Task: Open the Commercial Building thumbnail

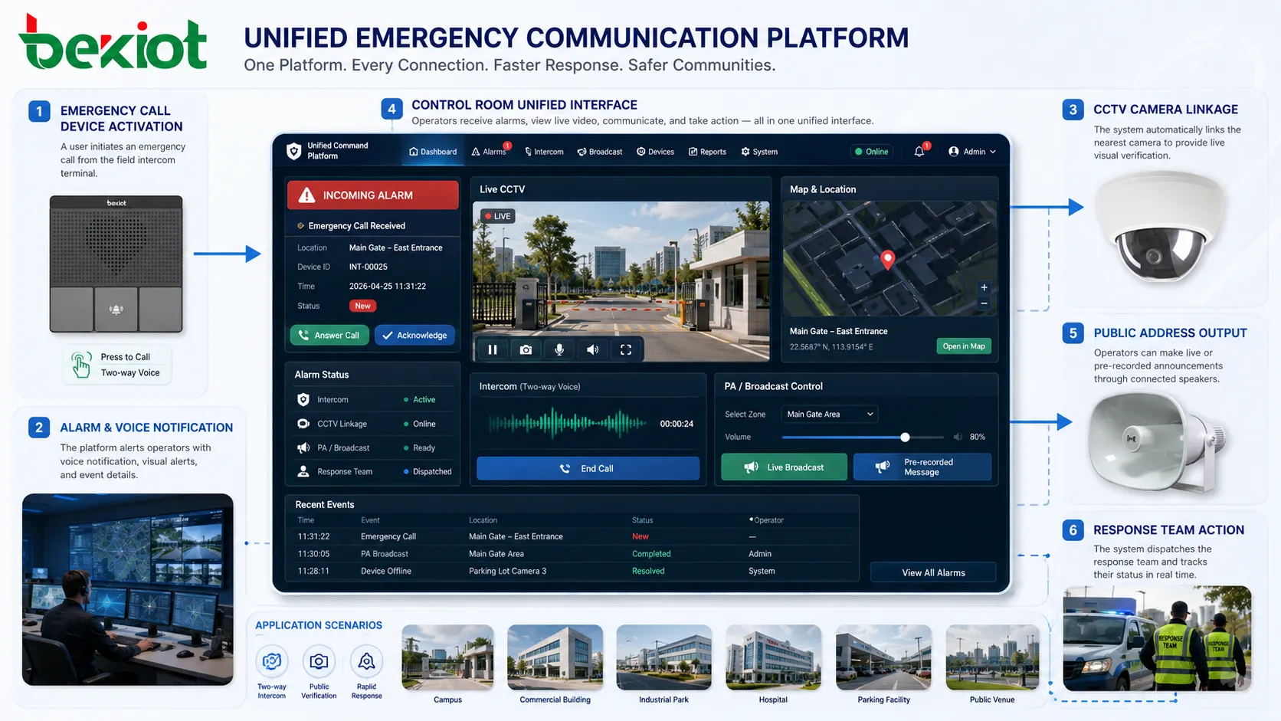Action: point(555,657)
